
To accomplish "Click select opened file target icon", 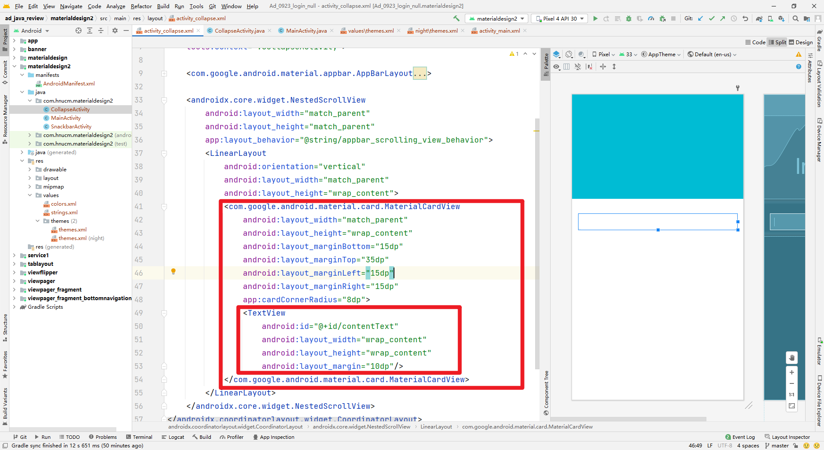I will pyautogui.click(x=78, y=30).
